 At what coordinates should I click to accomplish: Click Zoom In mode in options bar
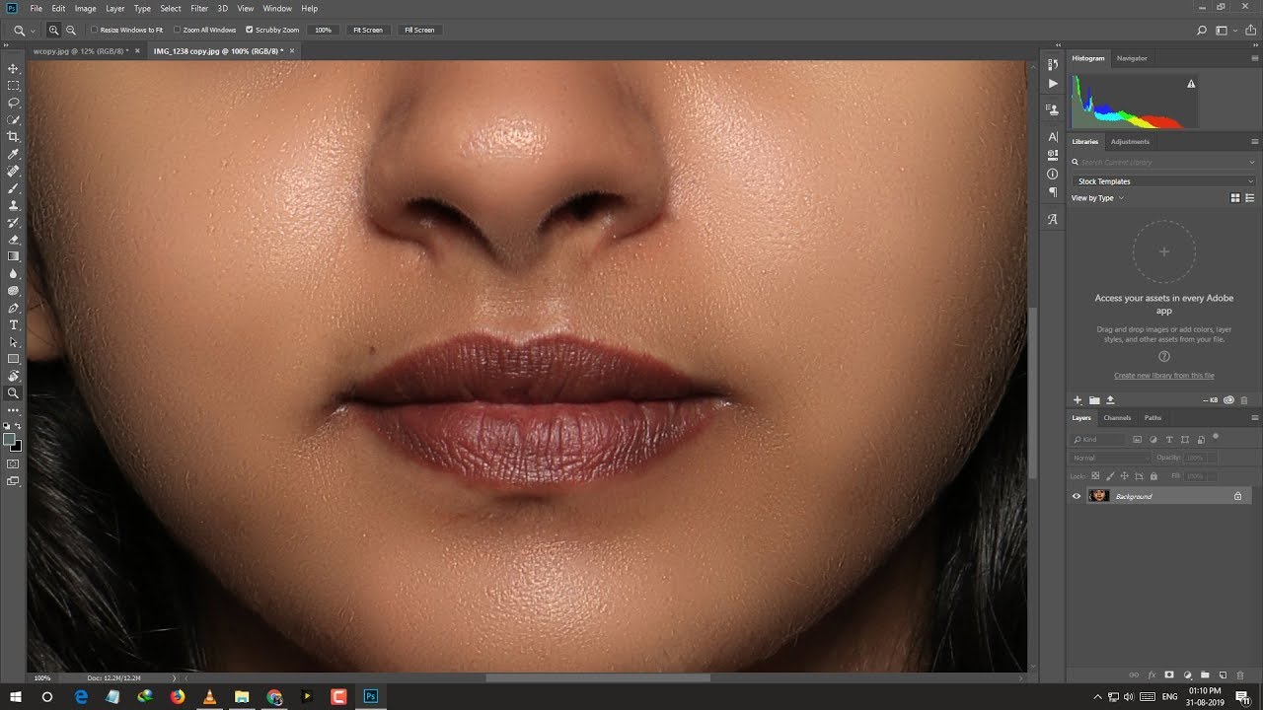pyautogui.click(x=53, y=31)
